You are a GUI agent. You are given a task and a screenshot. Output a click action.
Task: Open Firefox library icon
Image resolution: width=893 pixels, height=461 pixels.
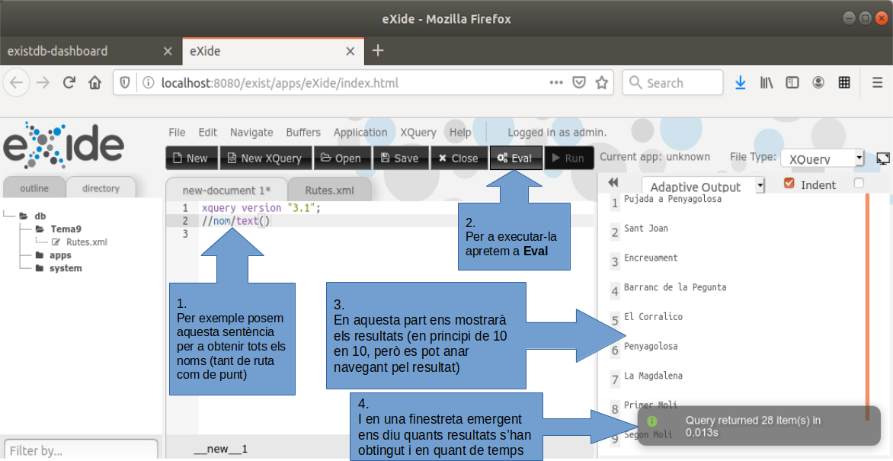[x=767, y=82]
